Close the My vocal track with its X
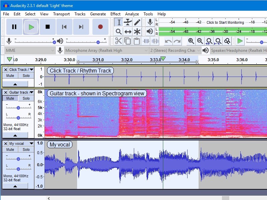 (x=6, y=143)
